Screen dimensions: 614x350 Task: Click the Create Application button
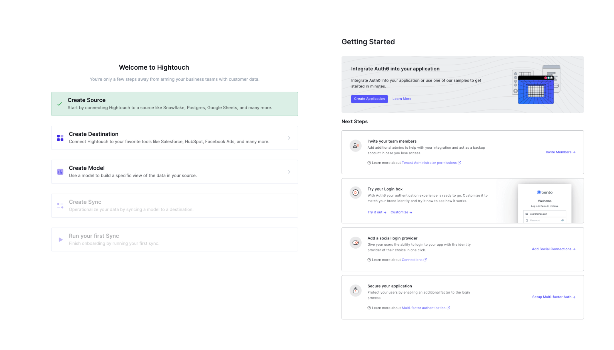pyautogui.click(x=369, y=99)
